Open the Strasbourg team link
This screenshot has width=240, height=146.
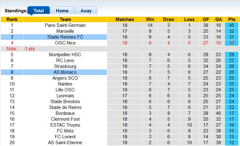[65, 66]
